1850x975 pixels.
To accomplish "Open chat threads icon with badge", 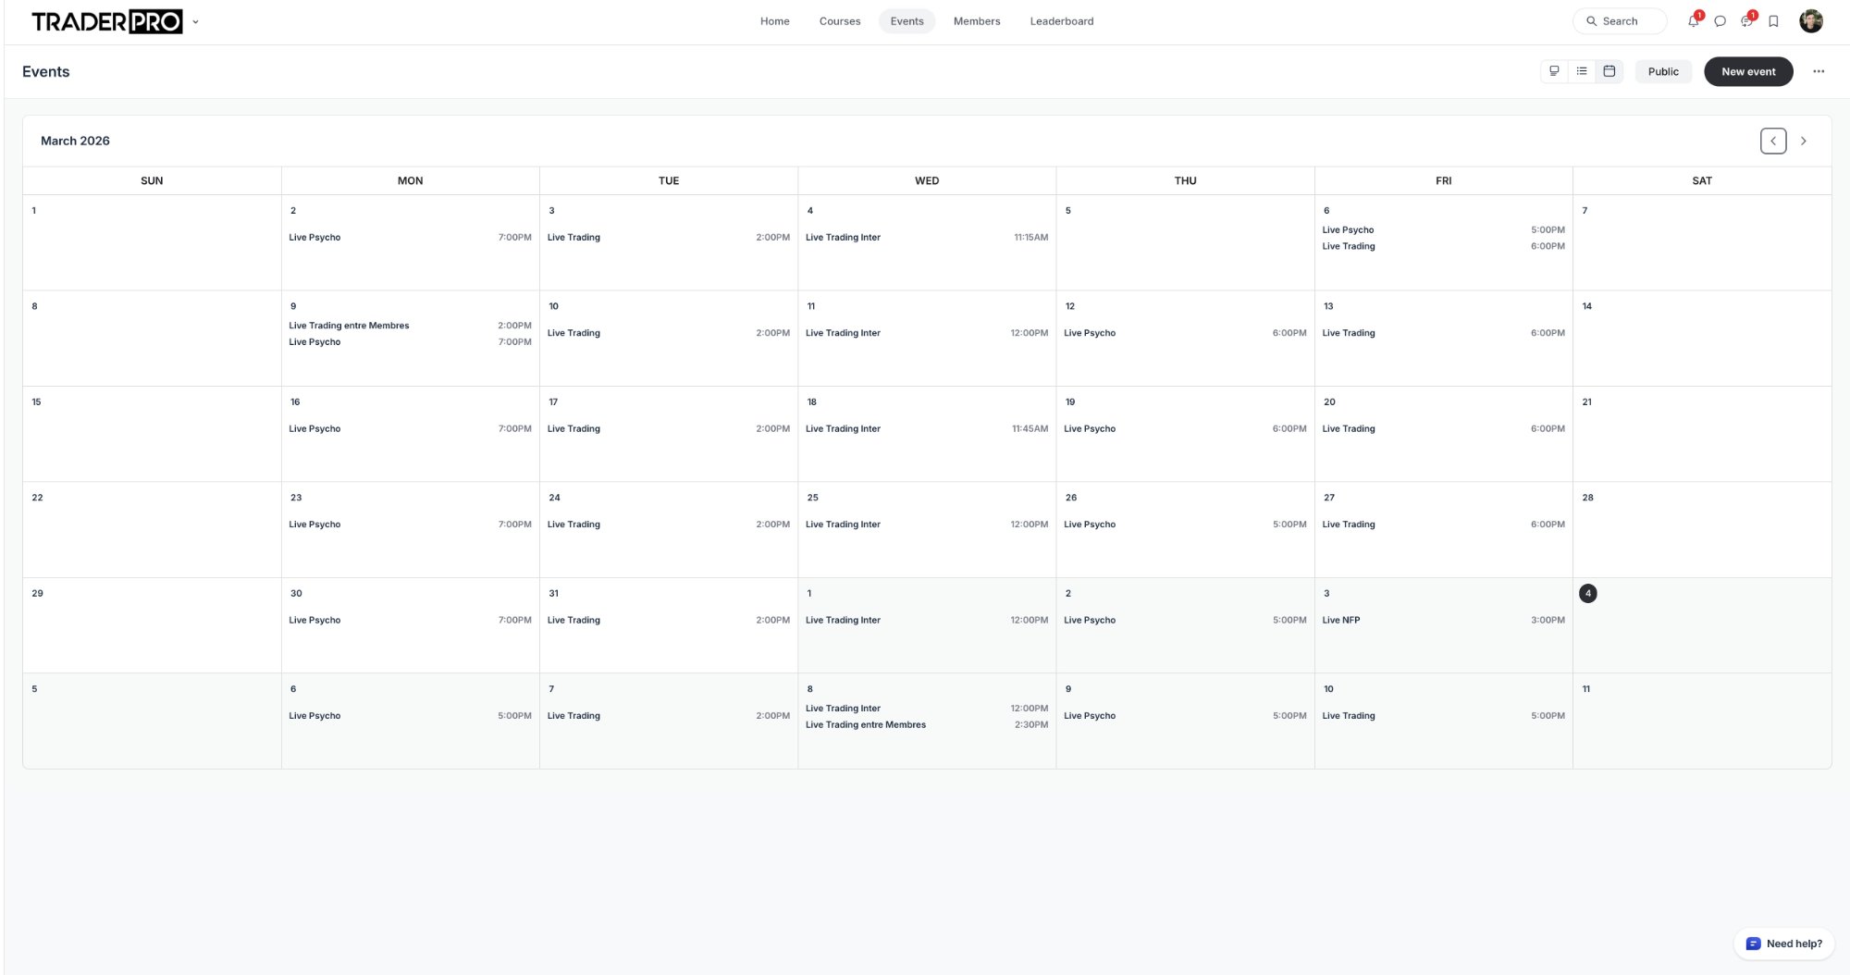I will click(x=1746, y=21).
